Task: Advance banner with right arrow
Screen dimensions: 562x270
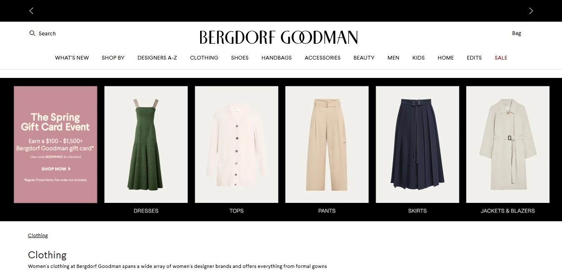Action: (x=531, y=11)
